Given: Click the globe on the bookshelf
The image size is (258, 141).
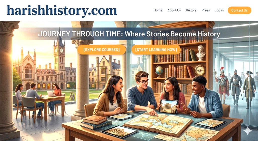Looking at the screenshot, I should coord(159,71).
